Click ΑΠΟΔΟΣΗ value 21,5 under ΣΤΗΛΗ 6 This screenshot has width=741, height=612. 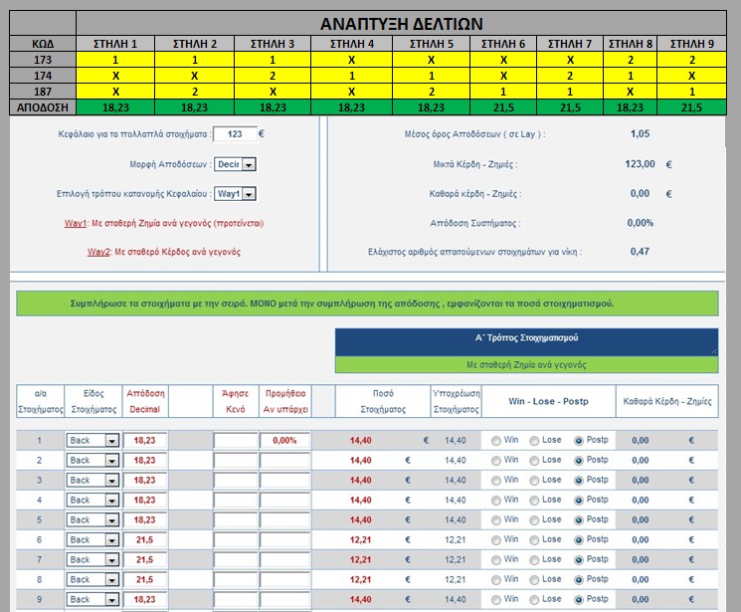tap(503, 107)
